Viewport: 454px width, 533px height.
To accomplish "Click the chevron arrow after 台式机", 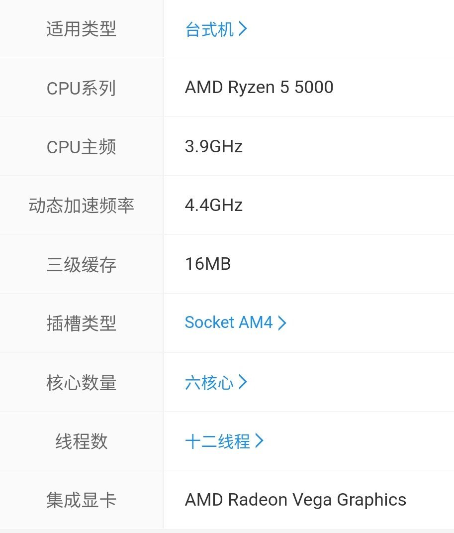I will (242, 29).
